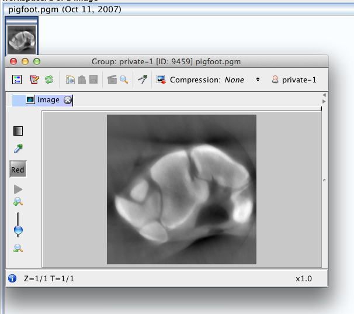Click the save image download icon
The width and height of the screenshot is (354, 314).
click(161, 80)
